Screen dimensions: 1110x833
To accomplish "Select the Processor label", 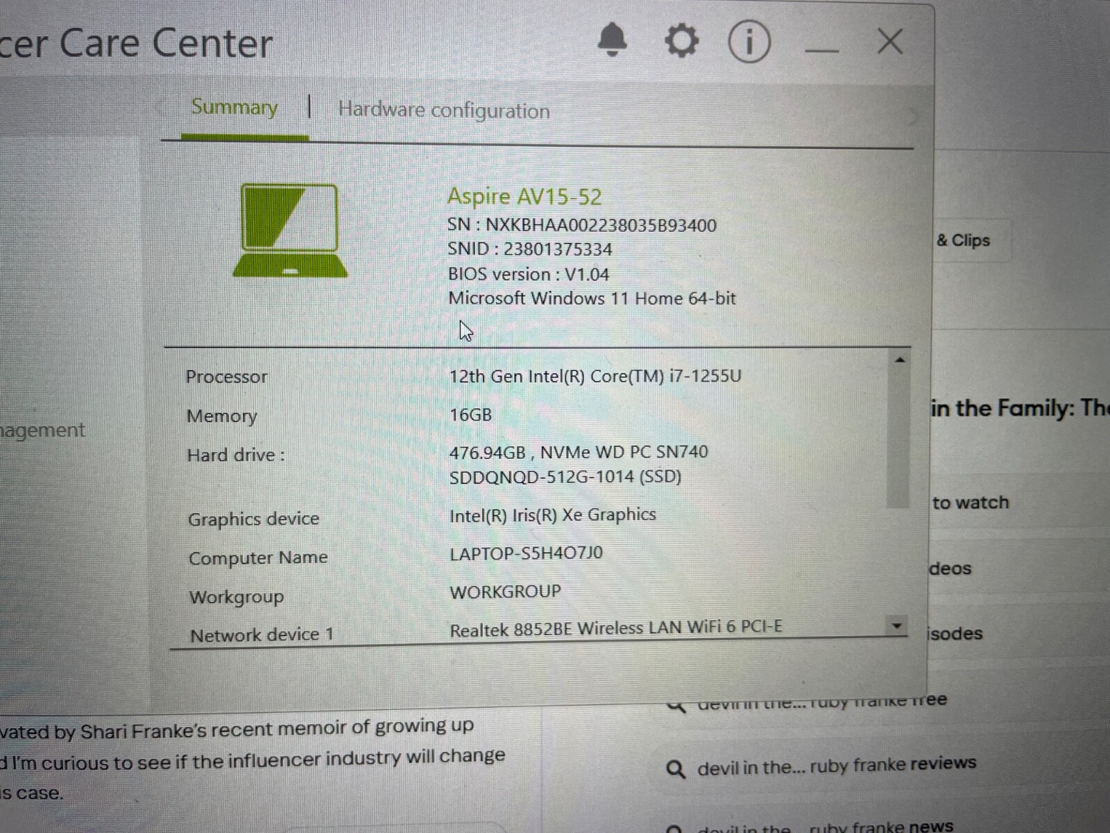I will (x=226, y=377).
